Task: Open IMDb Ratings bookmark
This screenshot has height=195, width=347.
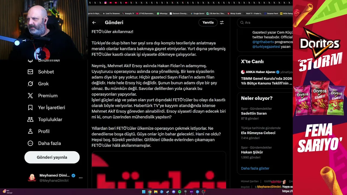Action: coord(286,14)
